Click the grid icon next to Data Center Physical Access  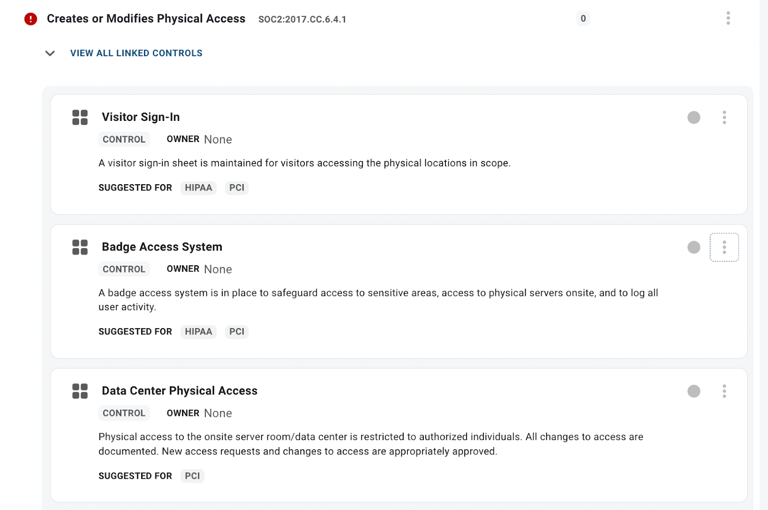tap(80, 391)
